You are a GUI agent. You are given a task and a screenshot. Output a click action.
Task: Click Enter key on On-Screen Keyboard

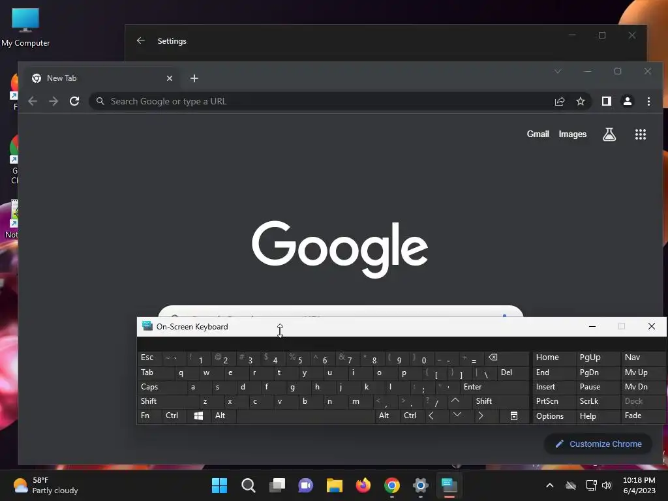pyautogui.click(x=494, y=387)
